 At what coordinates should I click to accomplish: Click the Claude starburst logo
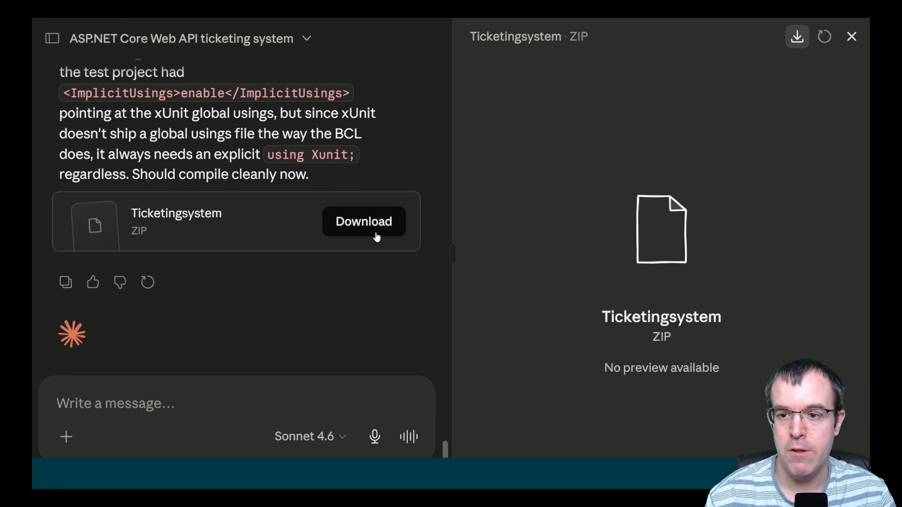coord(72,334)
